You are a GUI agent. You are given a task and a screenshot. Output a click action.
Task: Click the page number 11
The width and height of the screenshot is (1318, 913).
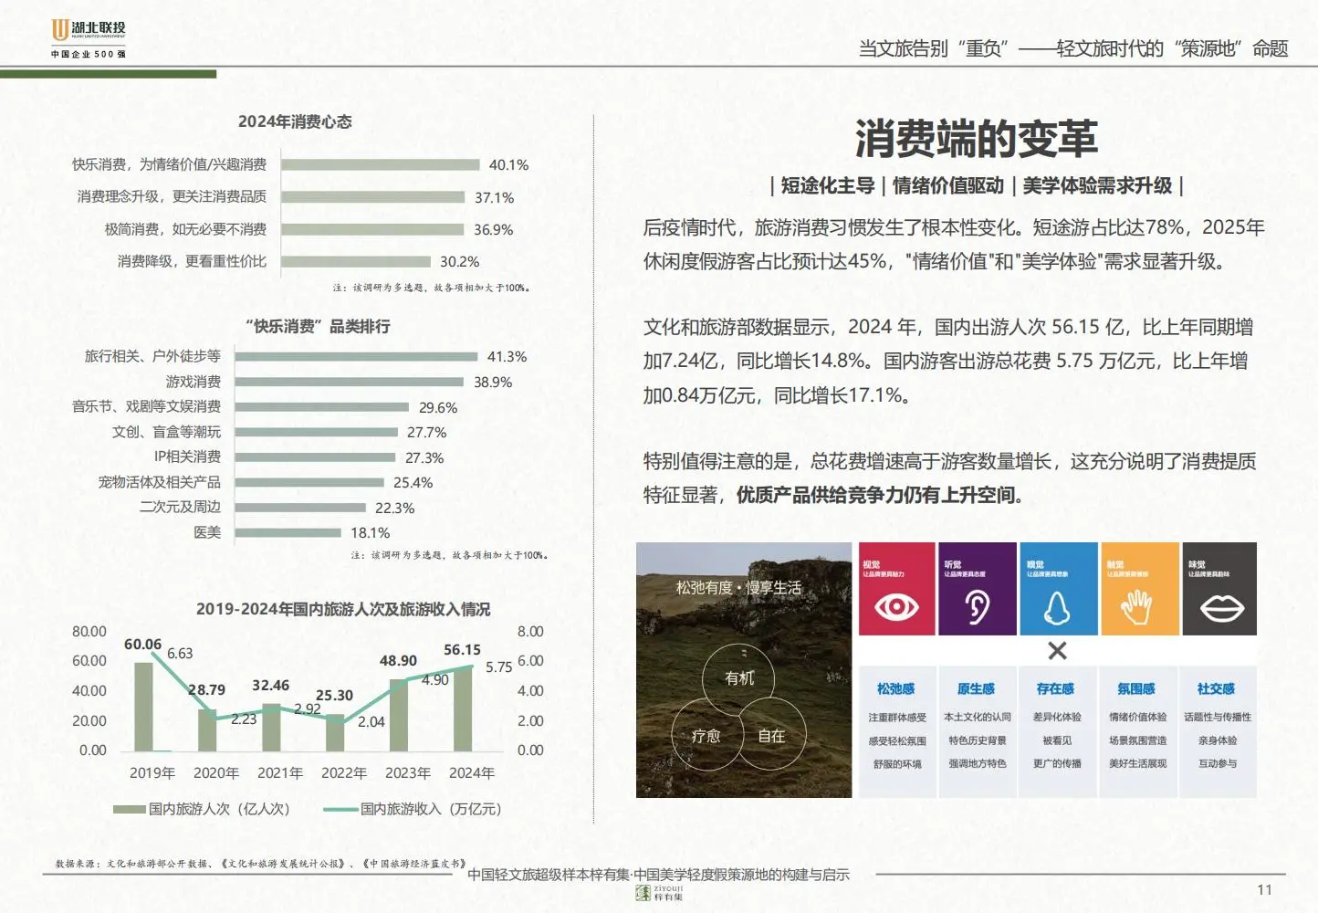click(x=1264, y=890)
